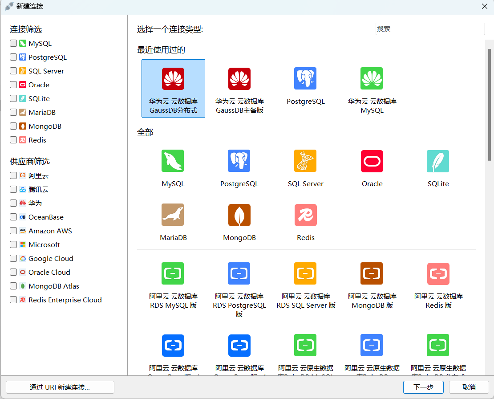Toggle MongoDB connection filter
Image resolution: width=494 pixels, height=399 pixels.
[13, 126]
